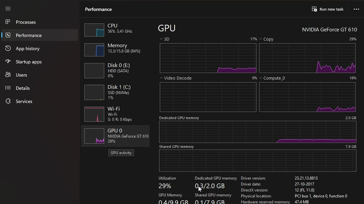The image size is (364, 204).
Task: Click Run new task button
Action: coord(328,9)
